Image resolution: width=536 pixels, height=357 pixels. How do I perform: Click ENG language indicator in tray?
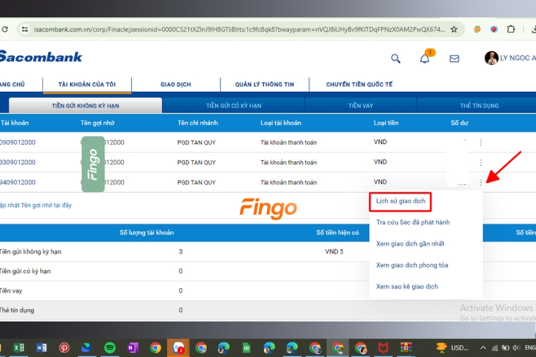pyautogui.click(x=530, y=348)
